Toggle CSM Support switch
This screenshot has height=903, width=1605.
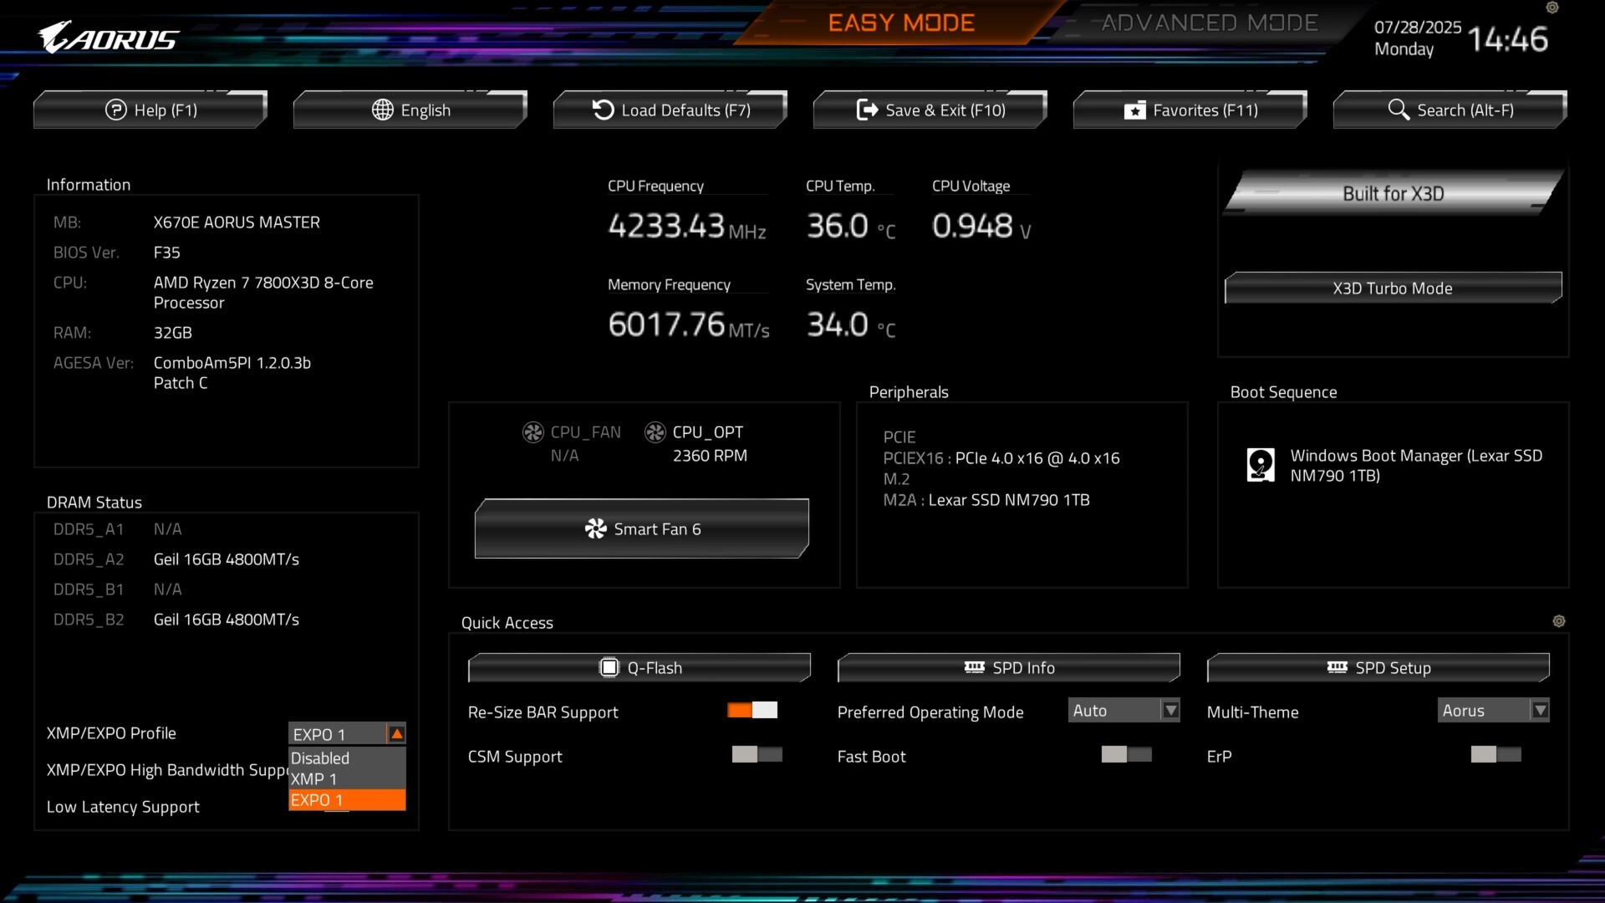click(757, 754)
